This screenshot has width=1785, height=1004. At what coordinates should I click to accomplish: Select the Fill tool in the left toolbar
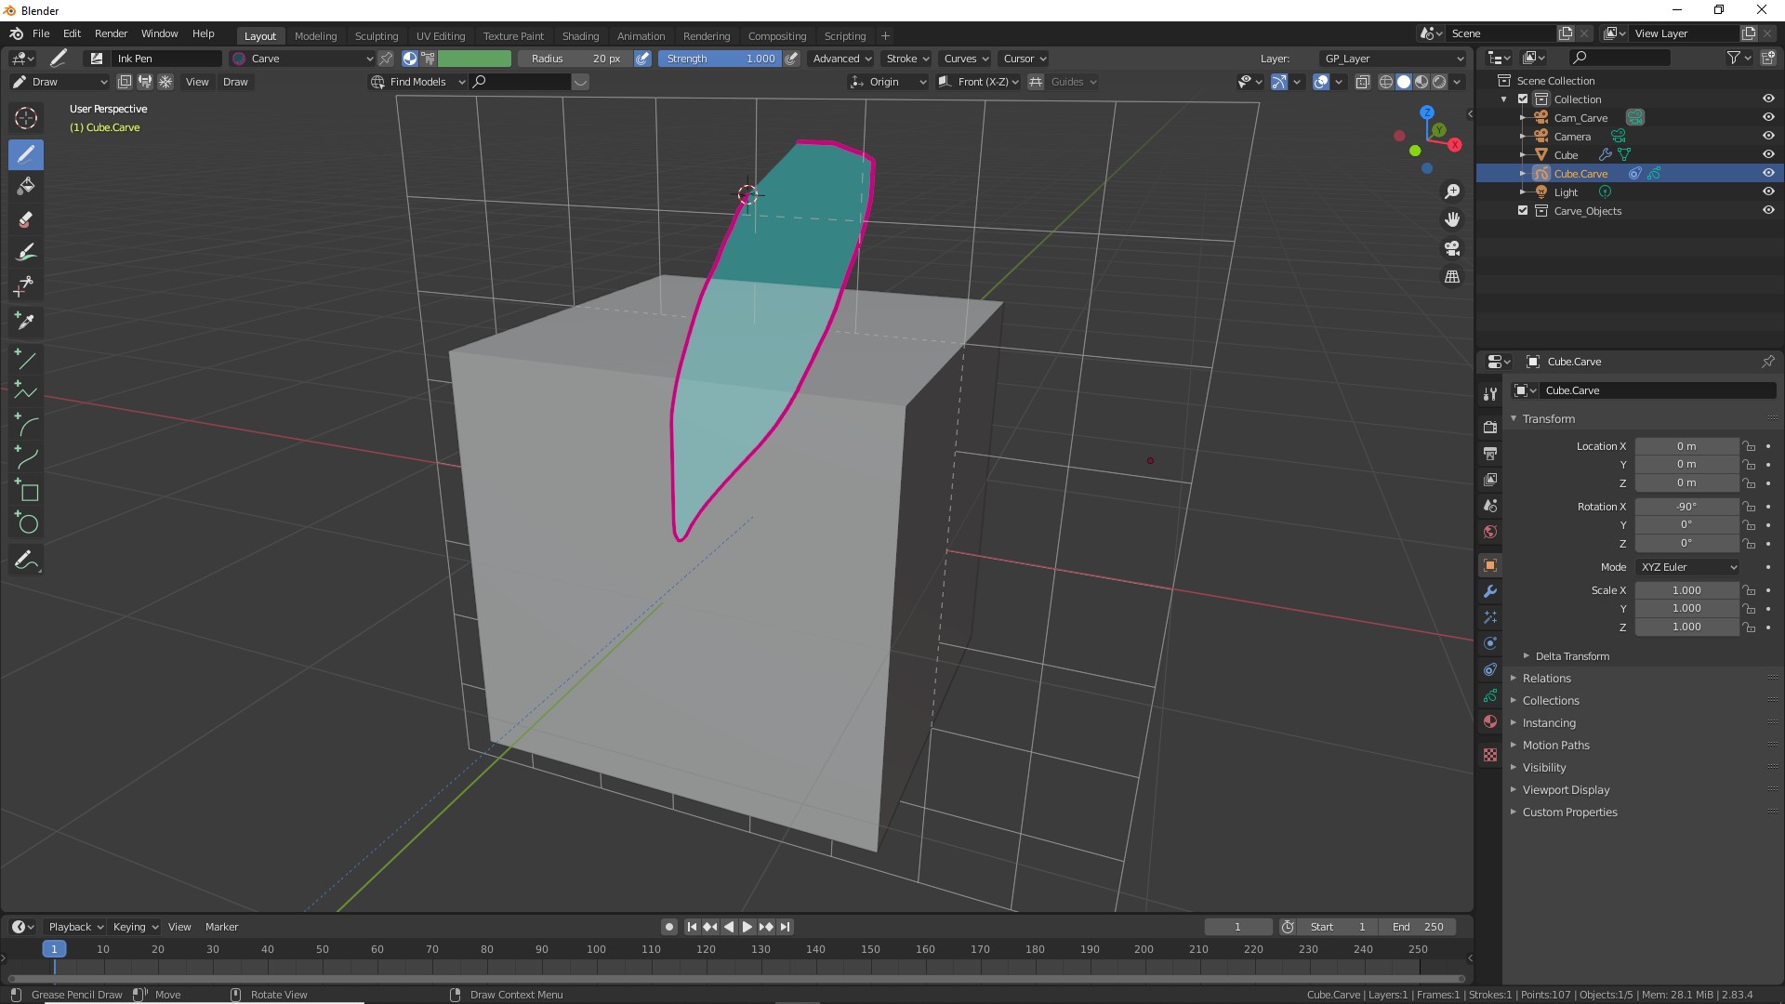(26, 186)
